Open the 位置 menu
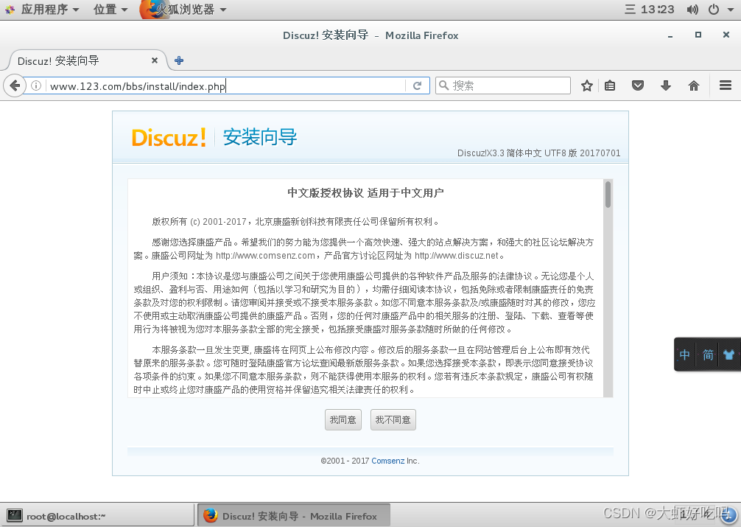Viewport: 741px width, 527px height. coord(110,10)
